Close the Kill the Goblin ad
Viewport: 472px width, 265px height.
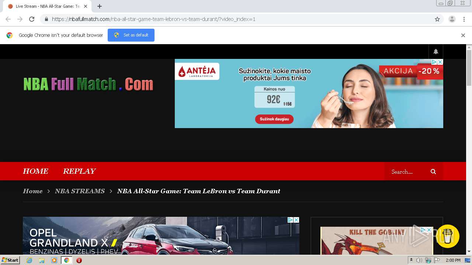[429, 230]
